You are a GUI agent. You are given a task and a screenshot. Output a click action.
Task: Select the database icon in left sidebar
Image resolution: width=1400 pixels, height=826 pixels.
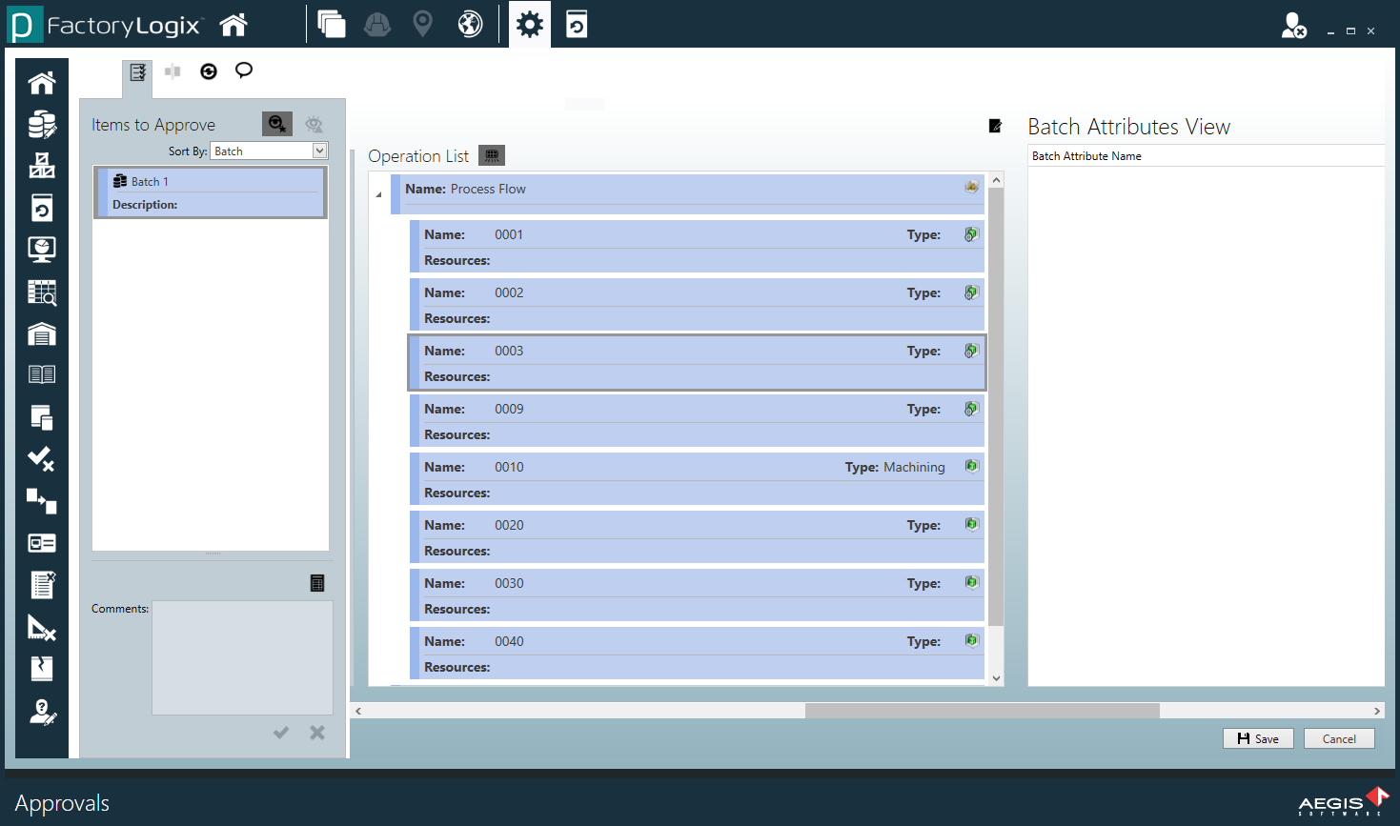pyautogui.click(x=41, y=124)
